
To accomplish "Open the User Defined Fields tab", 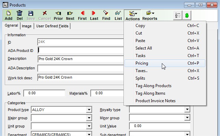I will [x=52, y=26].
